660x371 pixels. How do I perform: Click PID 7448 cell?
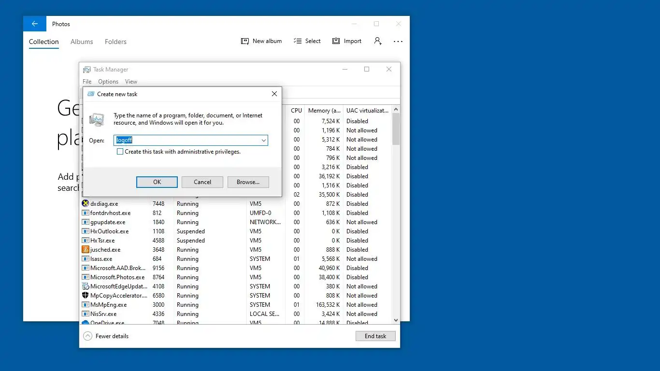158,204
